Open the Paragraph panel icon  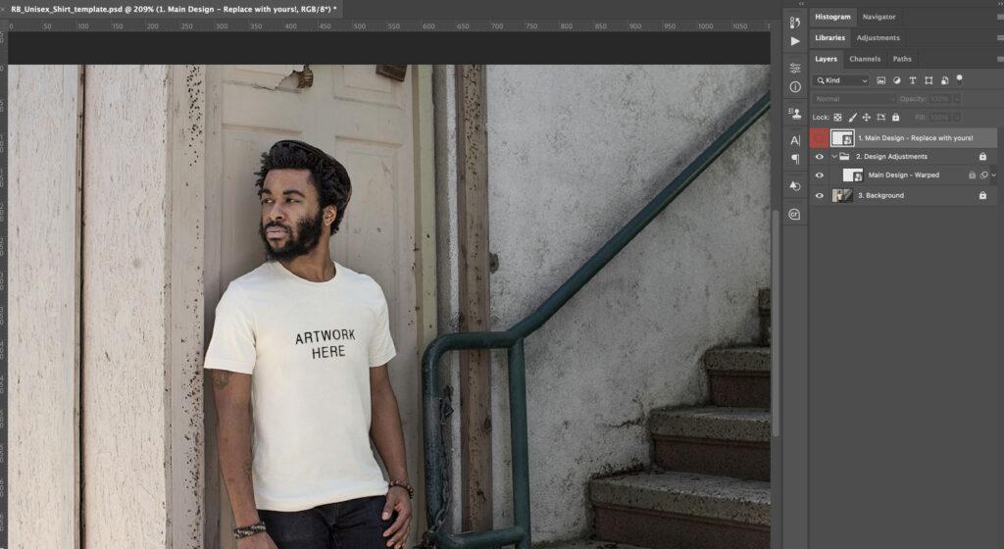click(795, 159)
